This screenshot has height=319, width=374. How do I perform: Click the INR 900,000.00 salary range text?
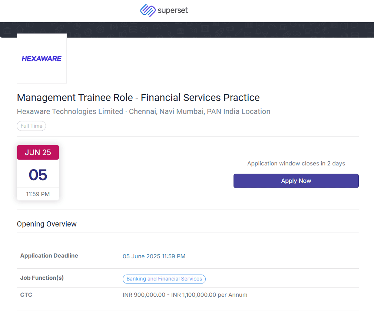(x=185, y=295)
